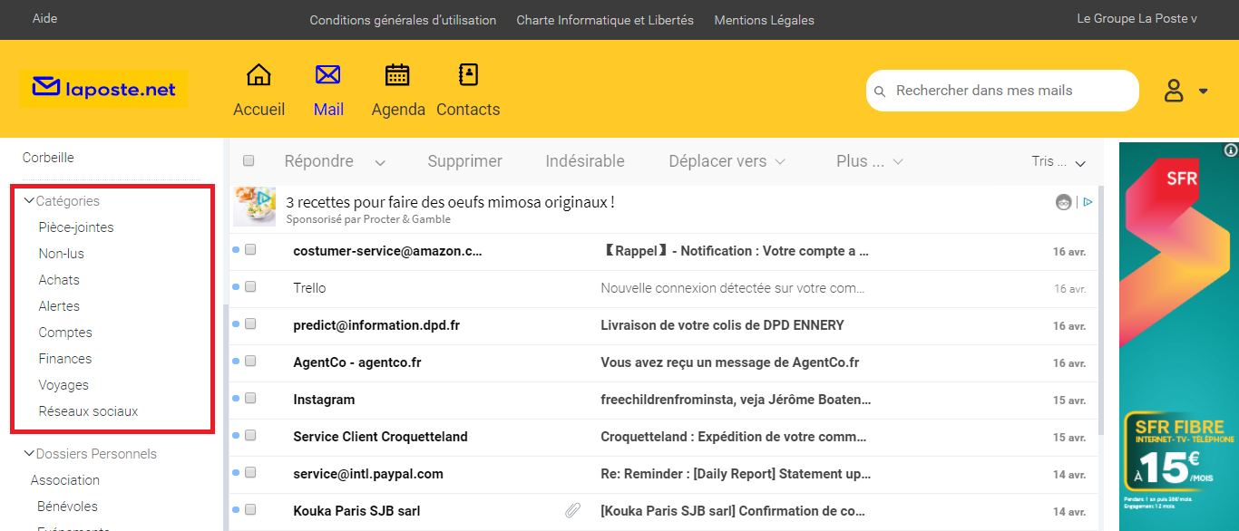Expand the Répondre dropdown
The image size is (1239, 531).
pyautogui.click(x=379, y=161)
